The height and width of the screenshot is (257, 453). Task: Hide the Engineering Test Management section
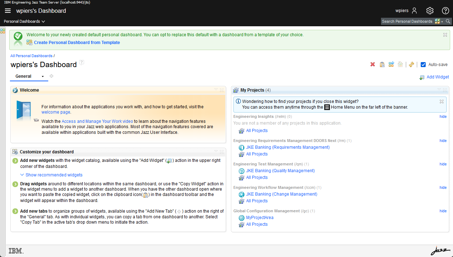[x=443, y=164]
